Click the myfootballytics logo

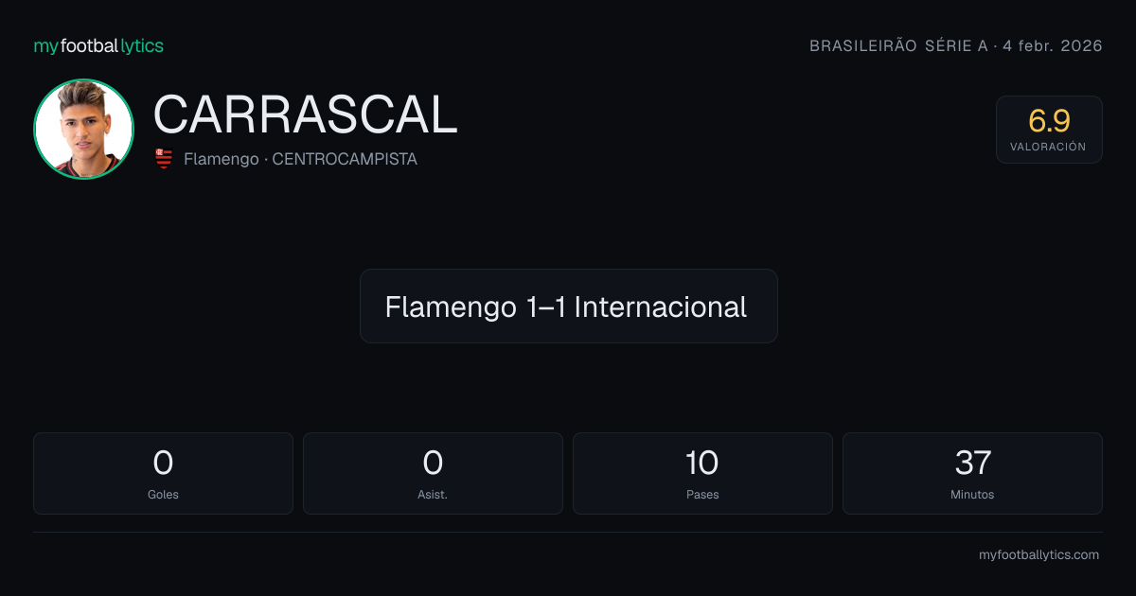point(98,45)
